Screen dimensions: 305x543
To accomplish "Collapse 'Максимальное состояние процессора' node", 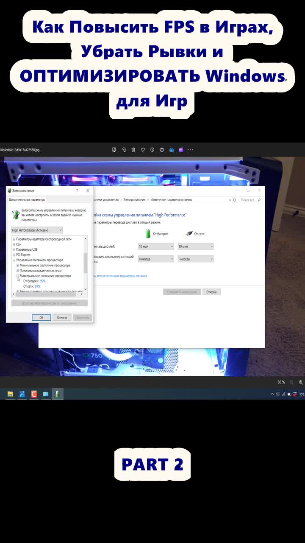I will tap(17, 276).
